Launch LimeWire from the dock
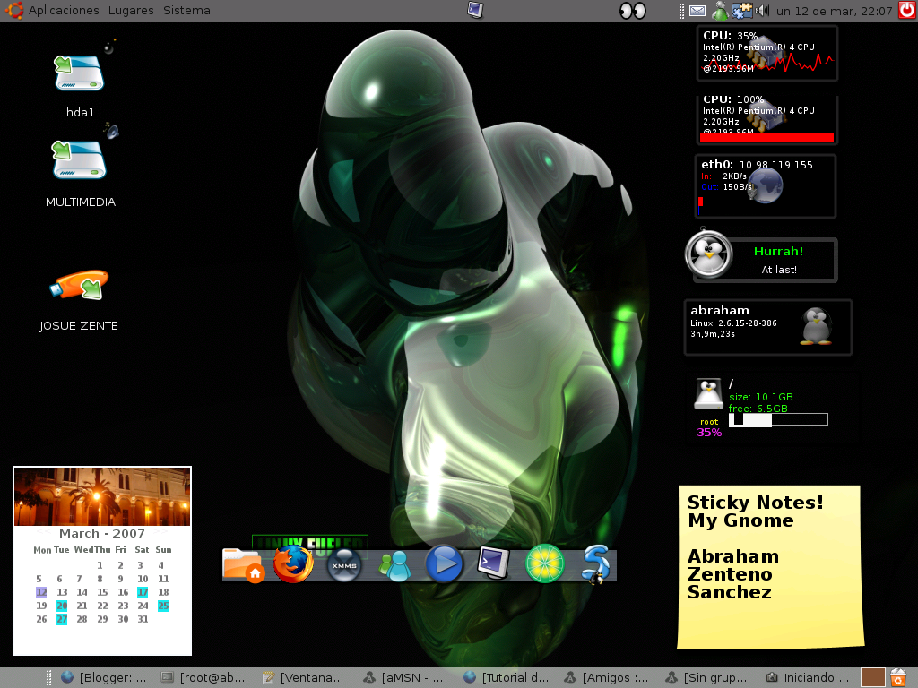Viewport: 918px width, 688px height. (545, 564)
